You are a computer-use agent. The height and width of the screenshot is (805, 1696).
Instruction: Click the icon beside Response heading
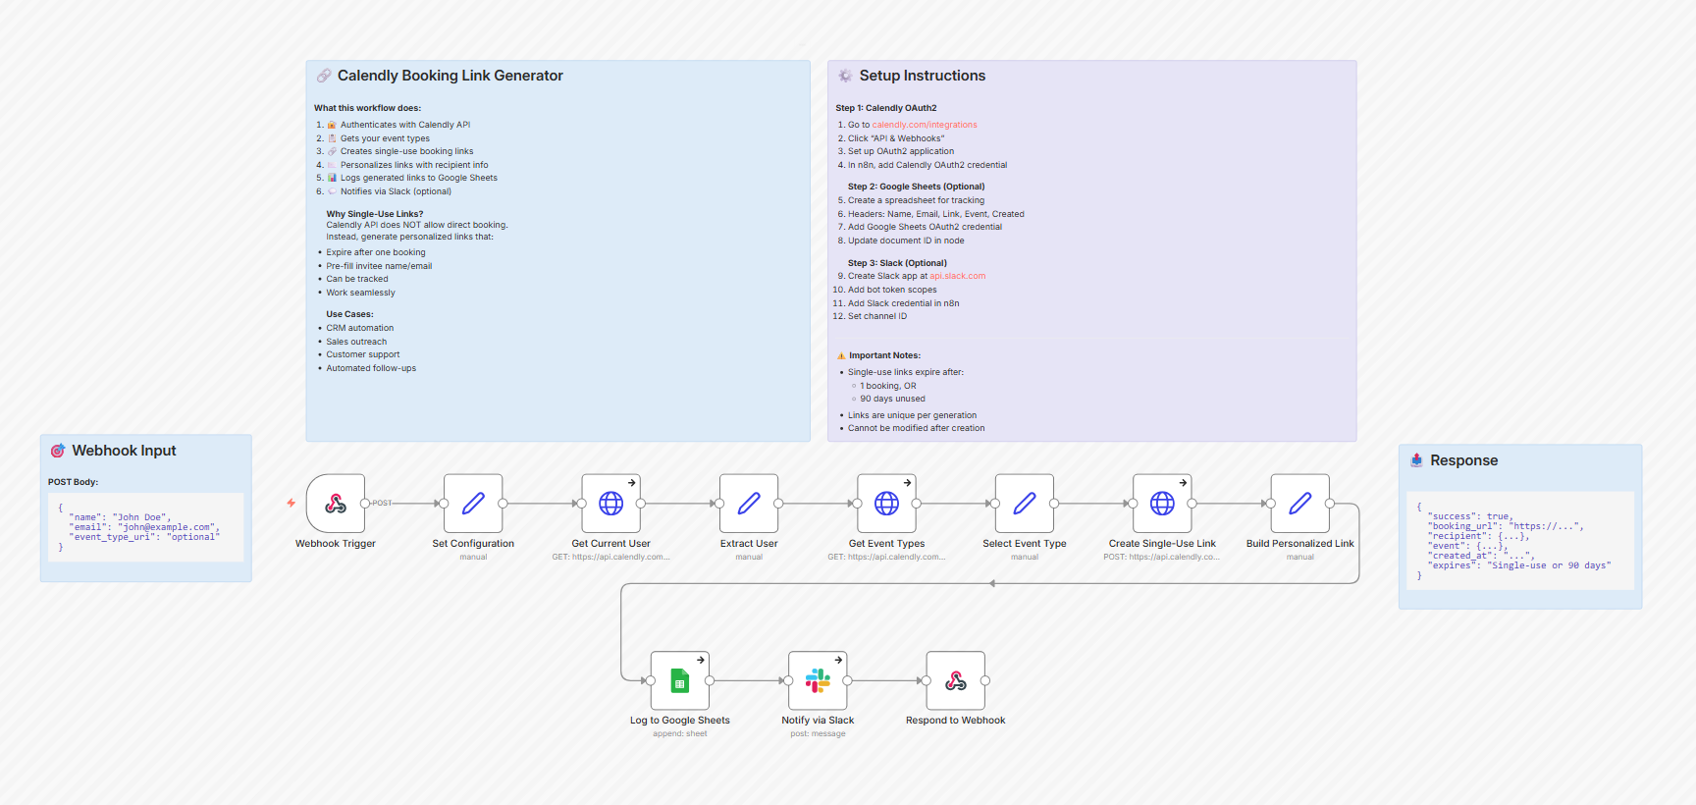tap(1416, 460)
